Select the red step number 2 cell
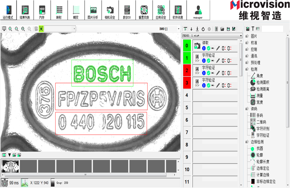This screenshot has width=290, height=188. (x=187, y=70)
